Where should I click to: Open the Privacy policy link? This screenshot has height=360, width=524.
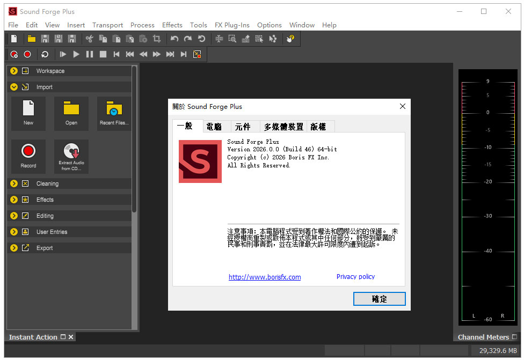(x=355, y=276)
